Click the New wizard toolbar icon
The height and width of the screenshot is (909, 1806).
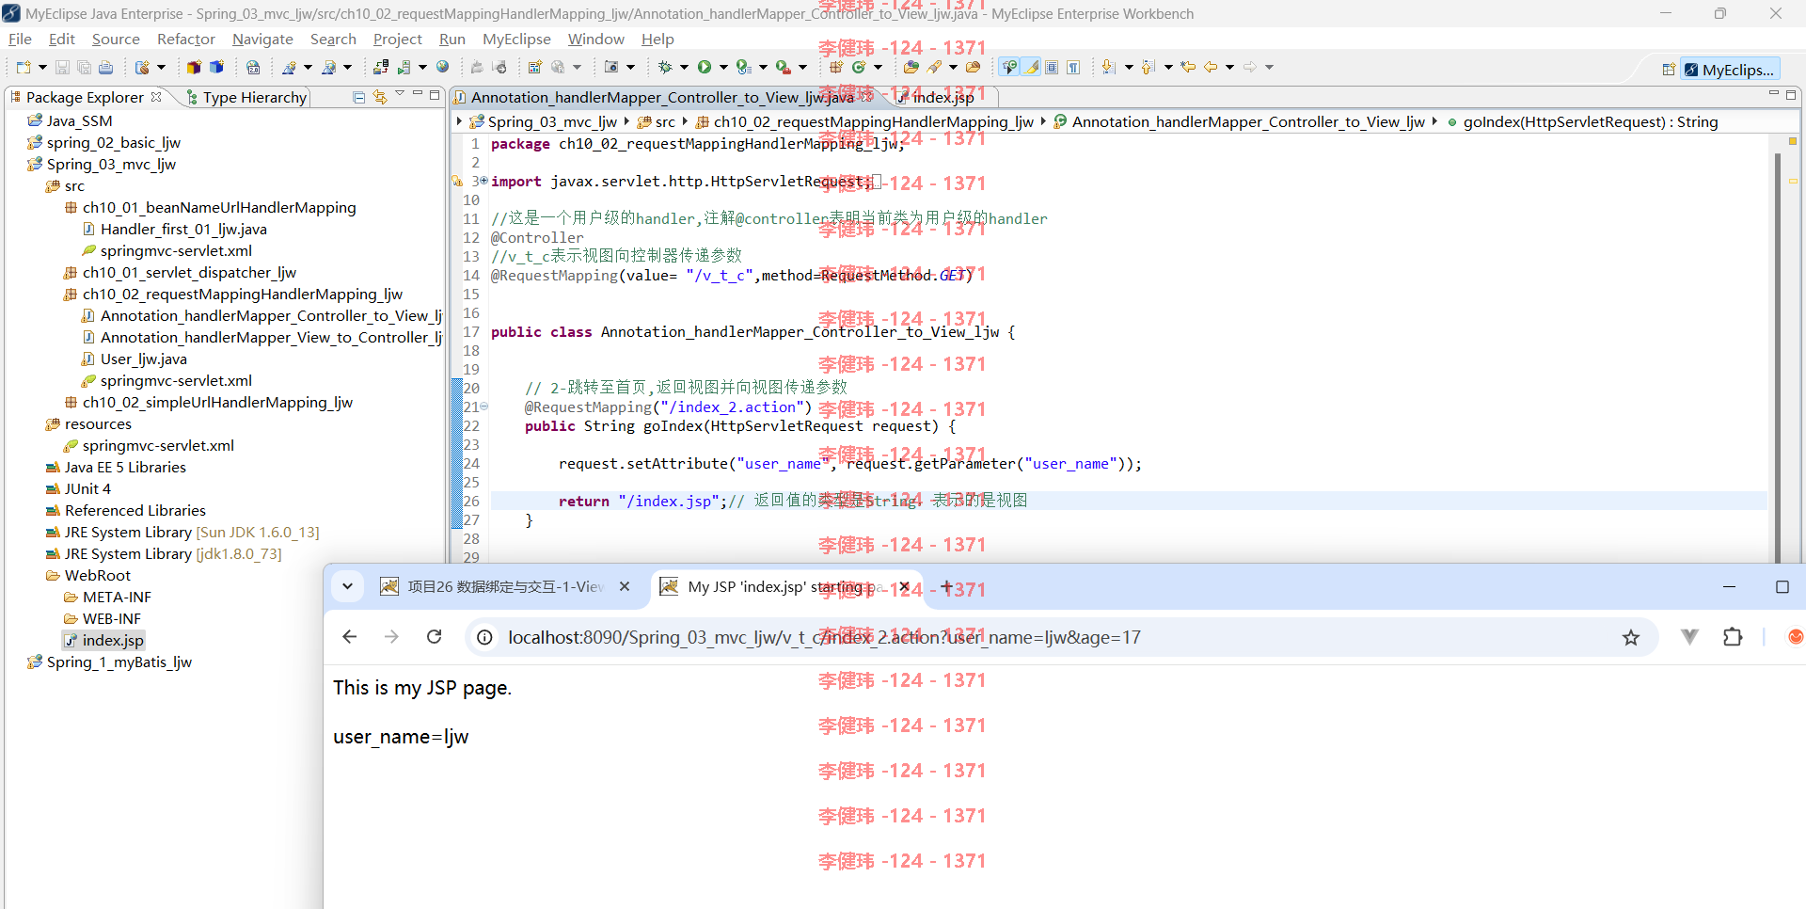(x=24, y=67)
